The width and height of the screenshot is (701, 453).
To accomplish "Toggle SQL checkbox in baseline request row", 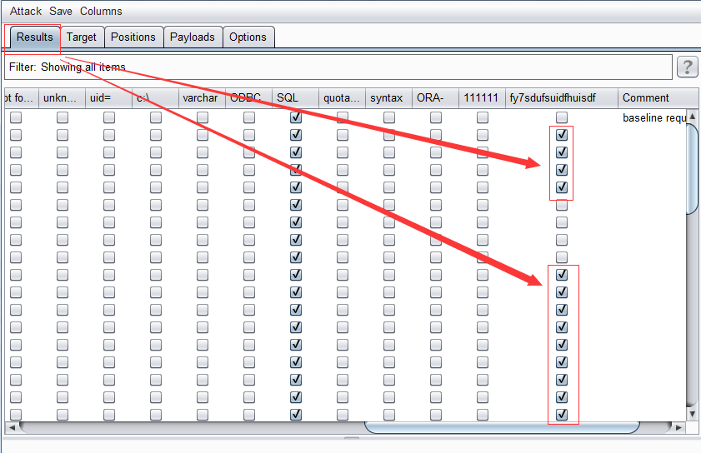I will pyautogui.click(x=296, y=117).
